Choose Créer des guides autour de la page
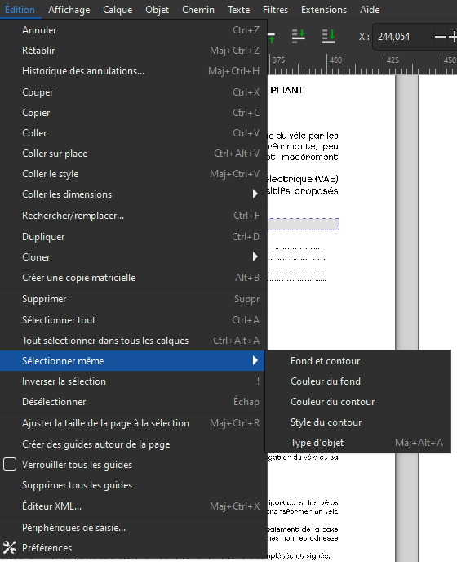457x562 pixels. click(133, 444)
